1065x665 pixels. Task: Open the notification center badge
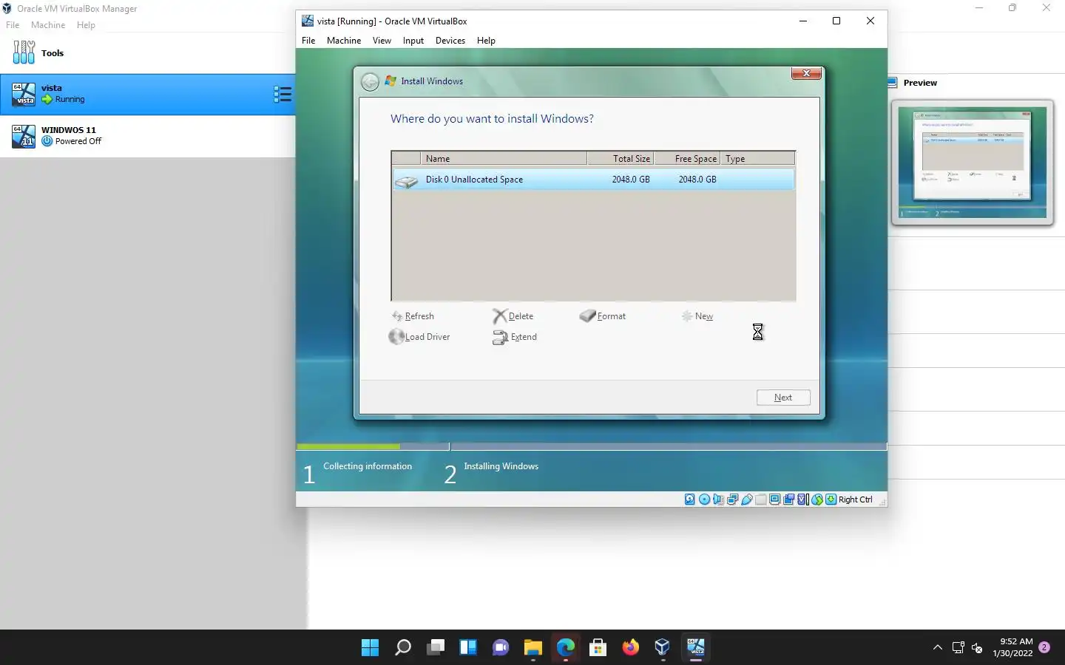tap(1044, 647)
